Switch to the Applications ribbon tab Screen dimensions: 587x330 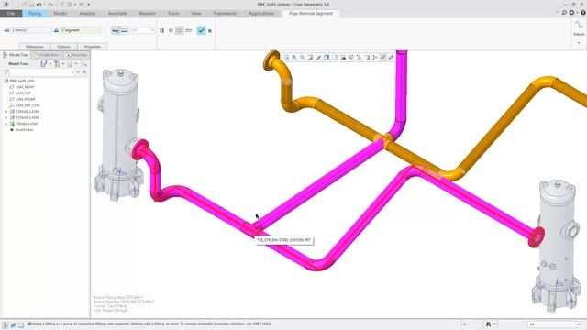[x=261, y=14]
